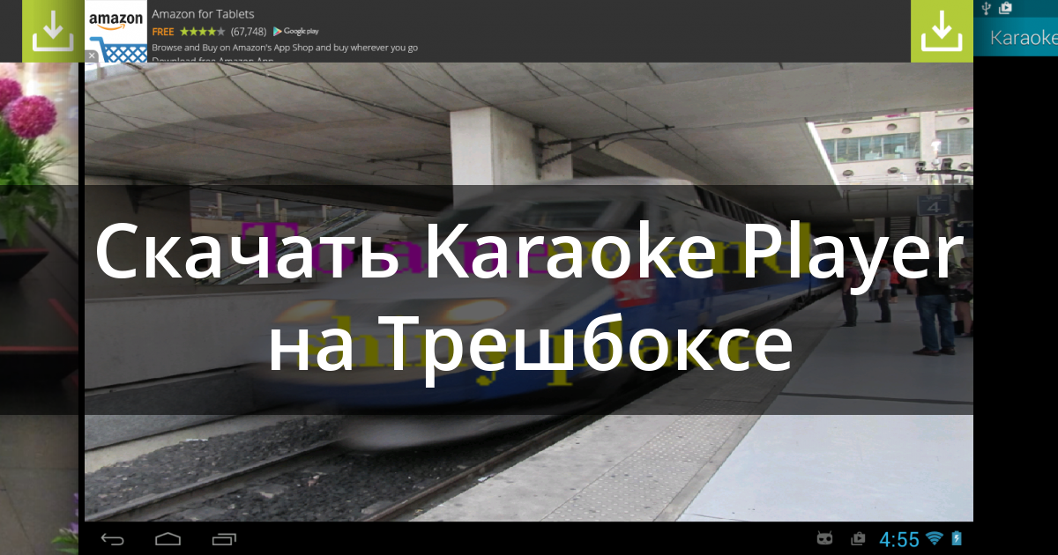Click the train video thumbnail

(529, 292)
